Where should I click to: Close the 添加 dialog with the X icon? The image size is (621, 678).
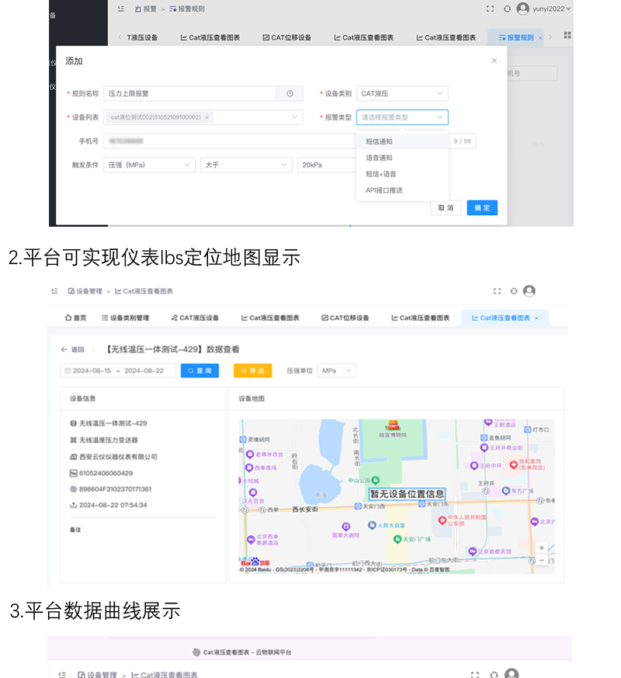tap(494, 61)
